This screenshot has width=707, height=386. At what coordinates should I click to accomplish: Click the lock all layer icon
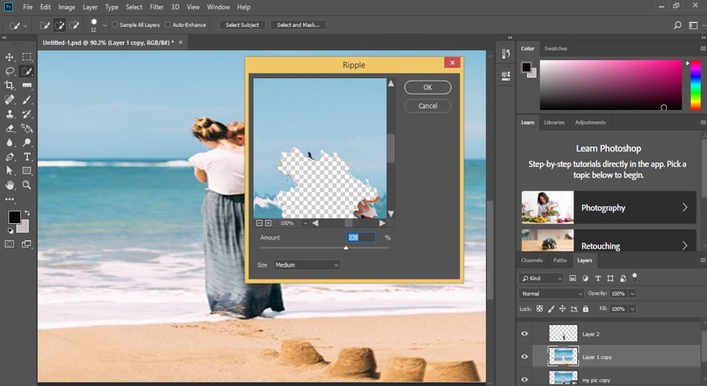(x=585, y=309)
